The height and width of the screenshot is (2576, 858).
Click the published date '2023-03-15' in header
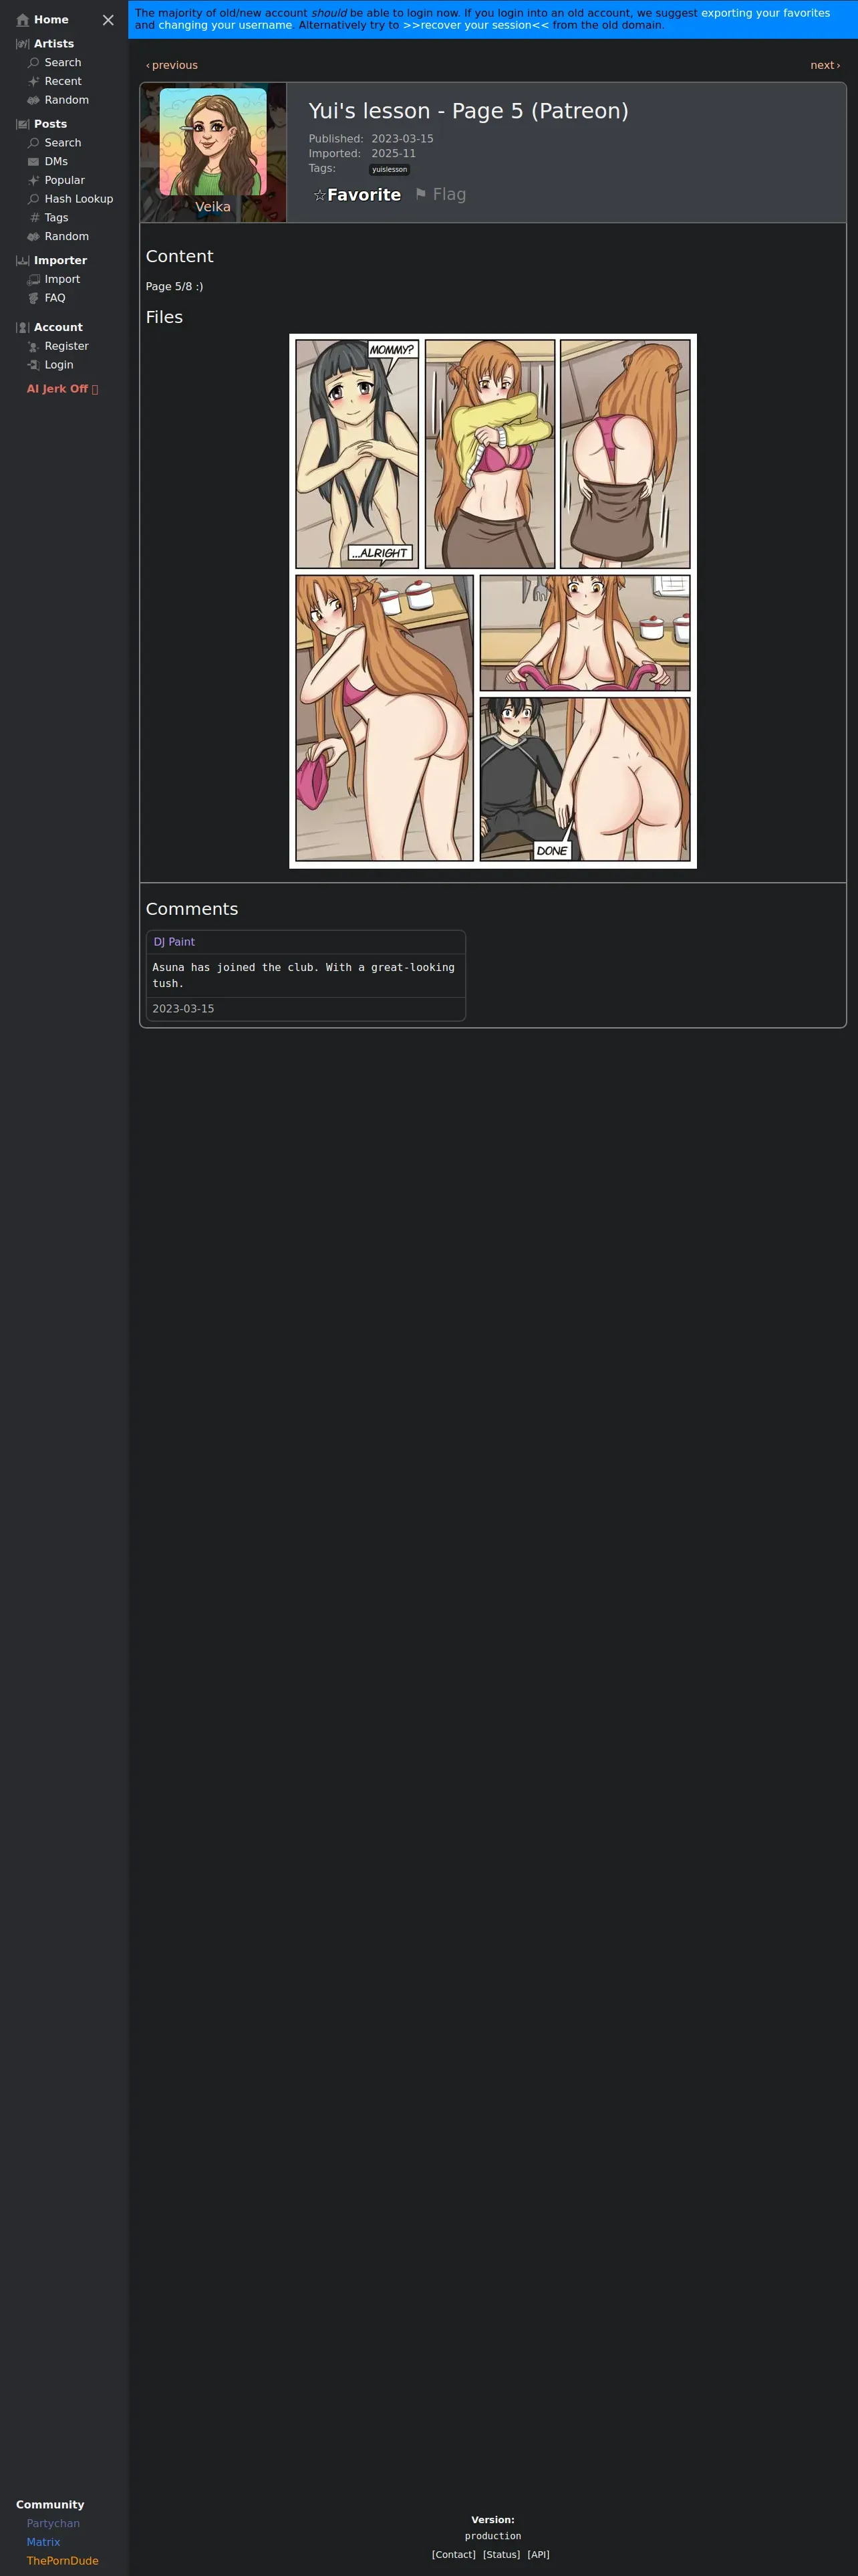(402, 139)
